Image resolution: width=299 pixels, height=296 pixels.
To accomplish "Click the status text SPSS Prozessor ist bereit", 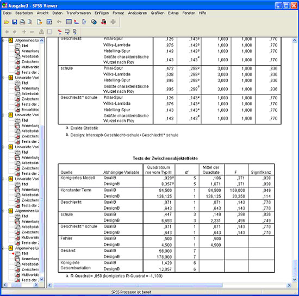I will pyautogui.click(x=131, y=292).
